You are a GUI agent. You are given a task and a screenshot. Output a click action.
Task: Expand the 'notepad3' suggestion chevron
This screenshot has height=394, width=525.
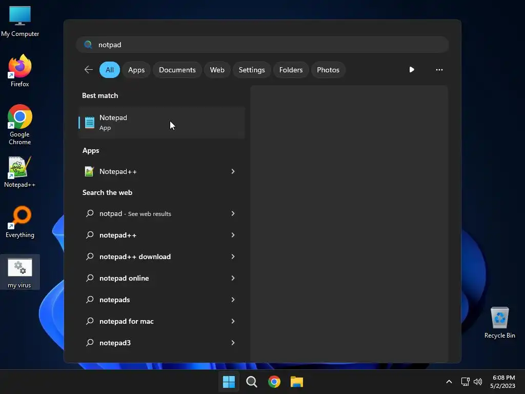233,342
